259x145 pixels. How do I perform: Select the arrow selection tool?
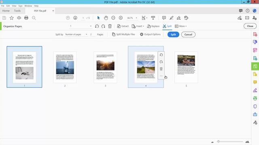pyautogui.click(x=99, y=18)
